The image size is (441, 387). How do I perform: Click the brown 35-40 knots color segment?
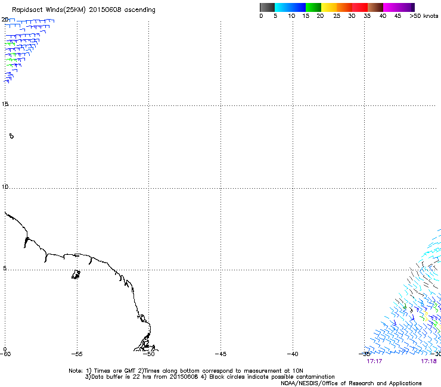point(375,7)
